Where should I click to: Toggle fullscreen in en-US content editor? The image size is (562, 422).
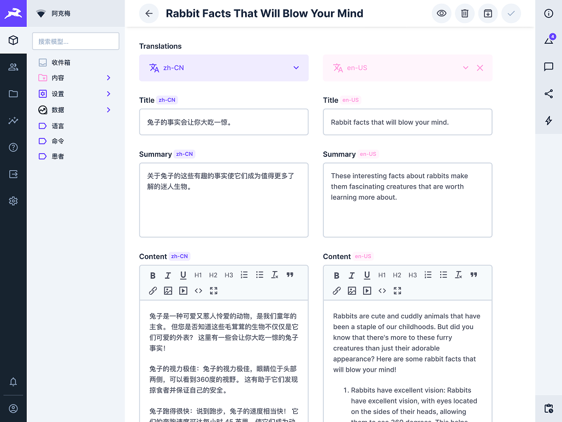(x=398, y=291)
